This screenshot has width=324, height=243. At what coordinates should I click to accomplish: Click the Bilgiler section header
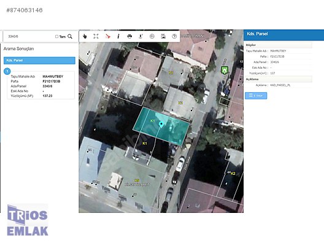[279, 45]
